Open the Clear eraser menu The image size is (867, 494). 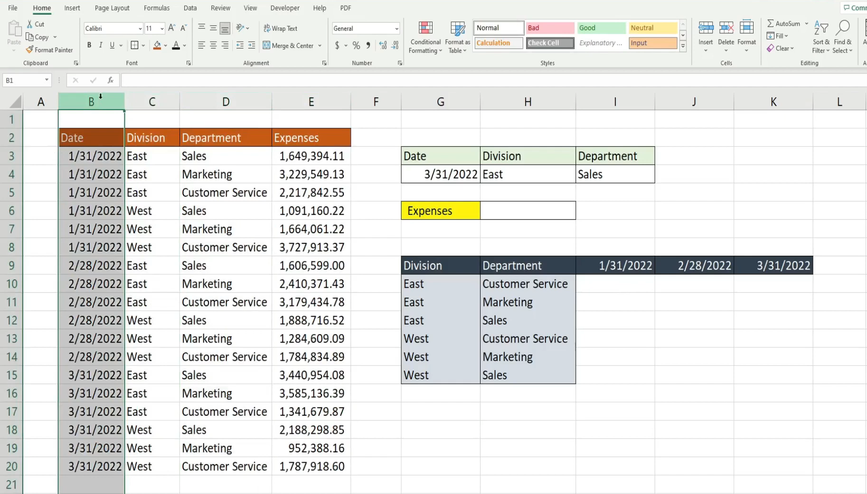point(780,48)
